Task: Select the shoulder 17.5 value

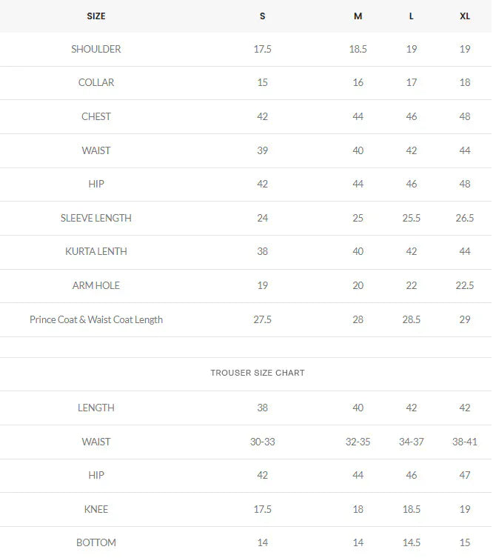Action: (x=262, y=49)
